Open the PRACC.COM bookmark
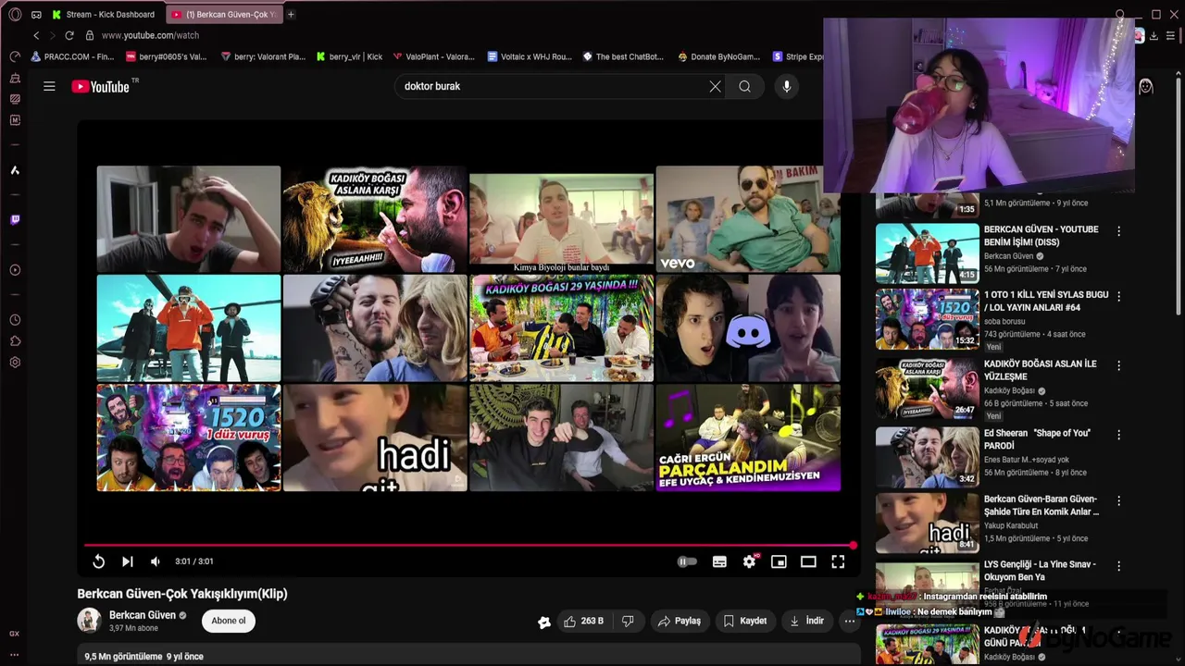Viewport: 1185px width, 666px height. (x=72, y=56)
